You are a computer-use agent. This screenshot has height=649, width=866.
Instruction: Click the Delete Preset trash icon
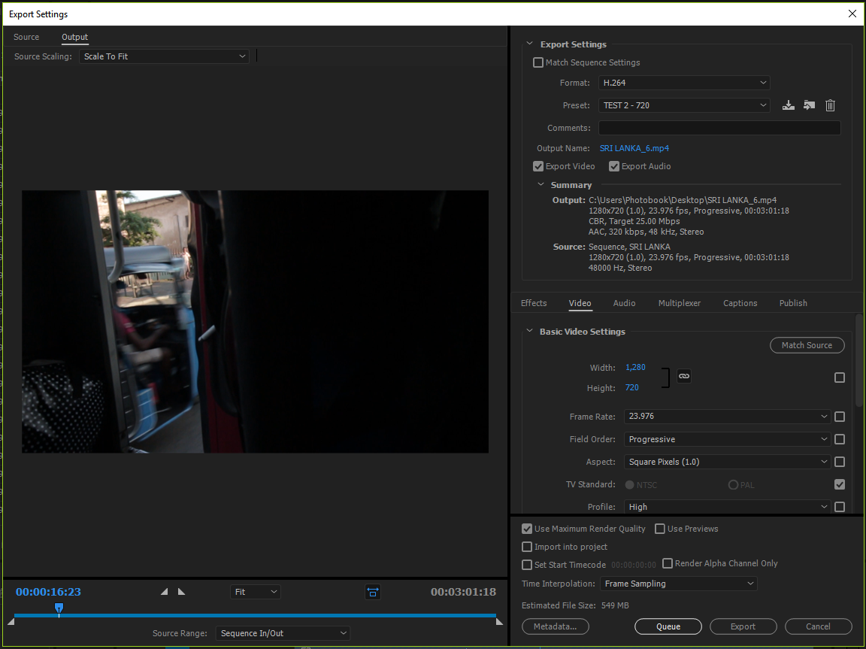830,105
